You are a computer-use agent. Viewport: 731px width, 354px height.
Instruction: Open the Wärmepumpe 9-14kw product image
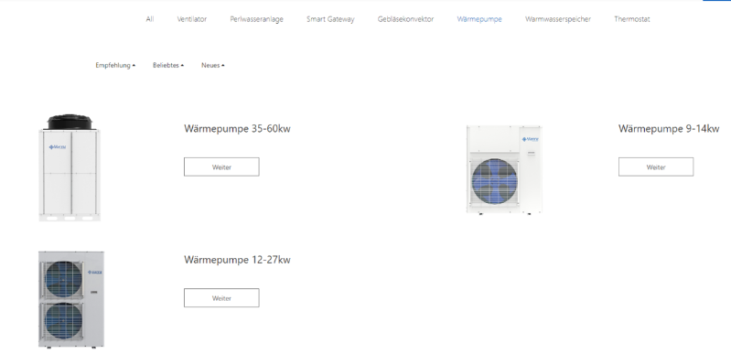pyautogui.click(x=504, y=169)
